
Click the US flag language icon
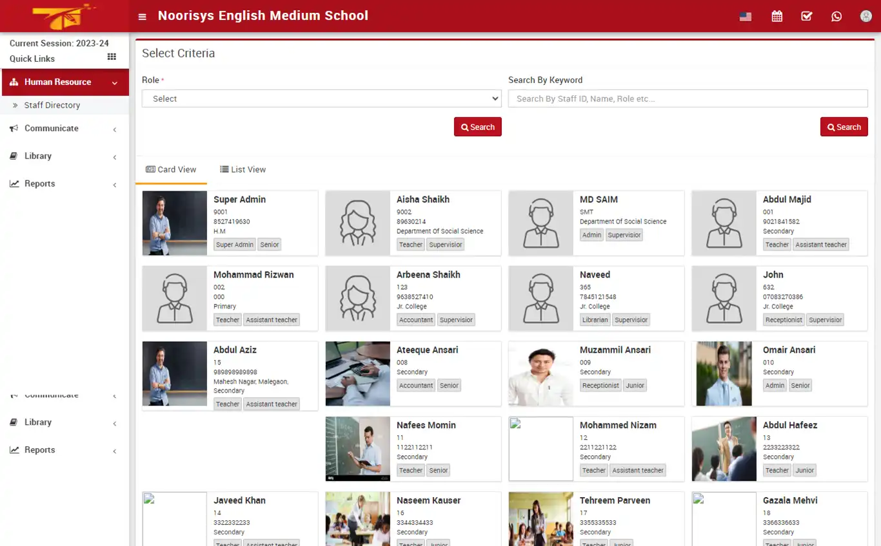point(746,16)
